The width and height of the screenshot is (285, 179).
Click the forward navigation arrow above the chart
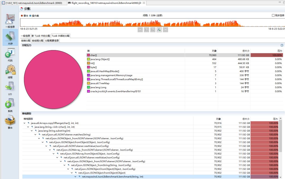pos(165,30)
